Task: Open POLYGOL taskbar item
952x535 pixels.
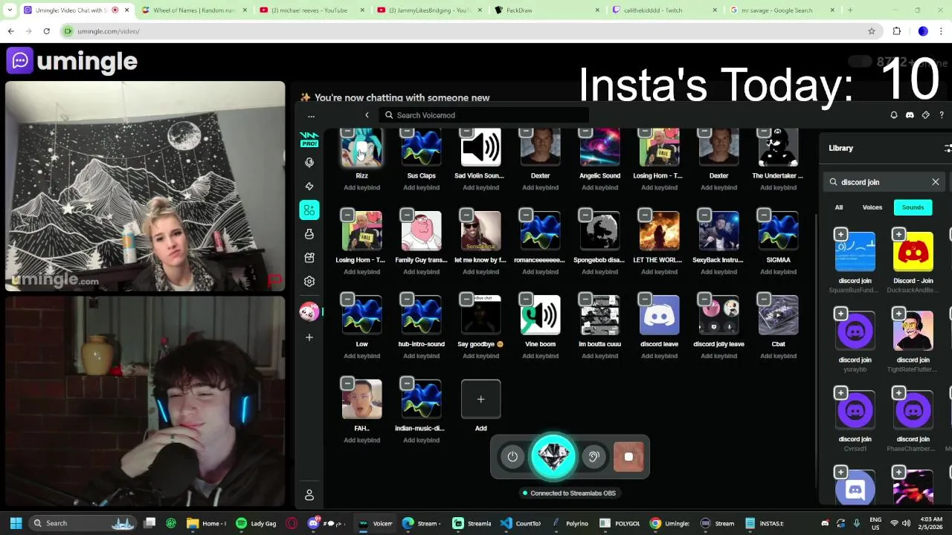Action: click(620, 523)
